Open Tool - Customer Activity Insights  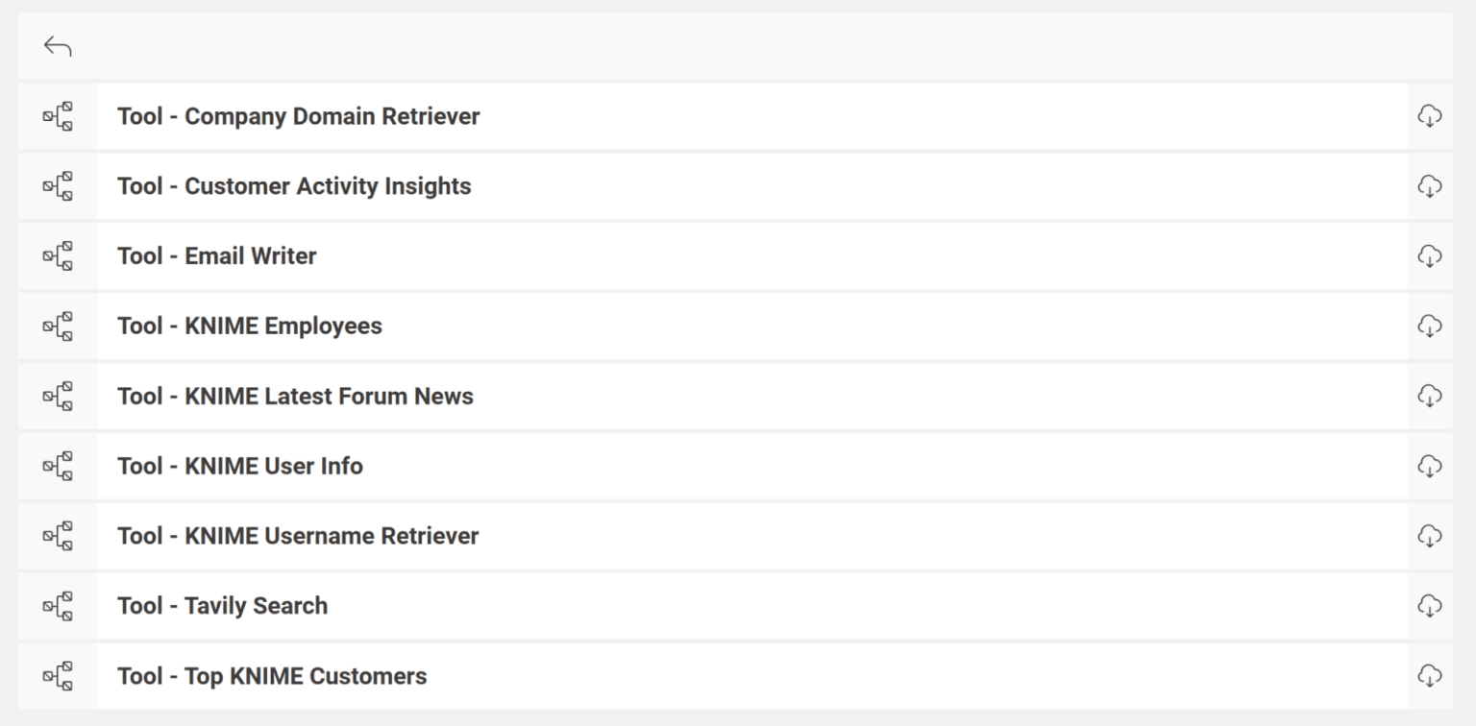tap(294, 186)
